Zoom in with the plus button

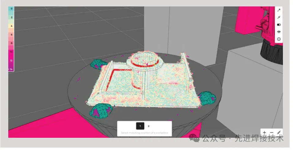click(x=265, y=133)
